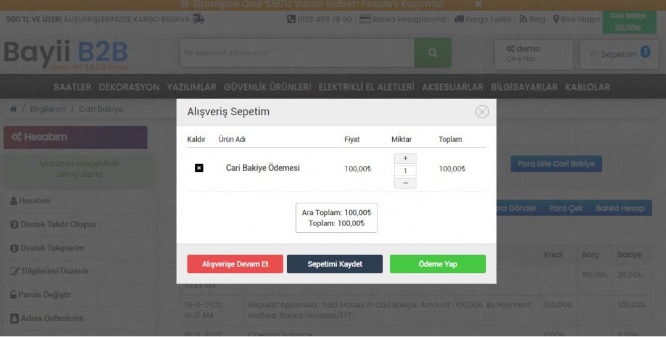Proceed with the Ödeme Yap button
This screenshot has height=337, width=666.
pyautogui.click(x=438, y=264)
